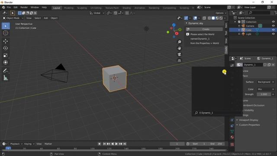Toggle proportional editing
Screen dimensions: 277x156
pos(127,13)
